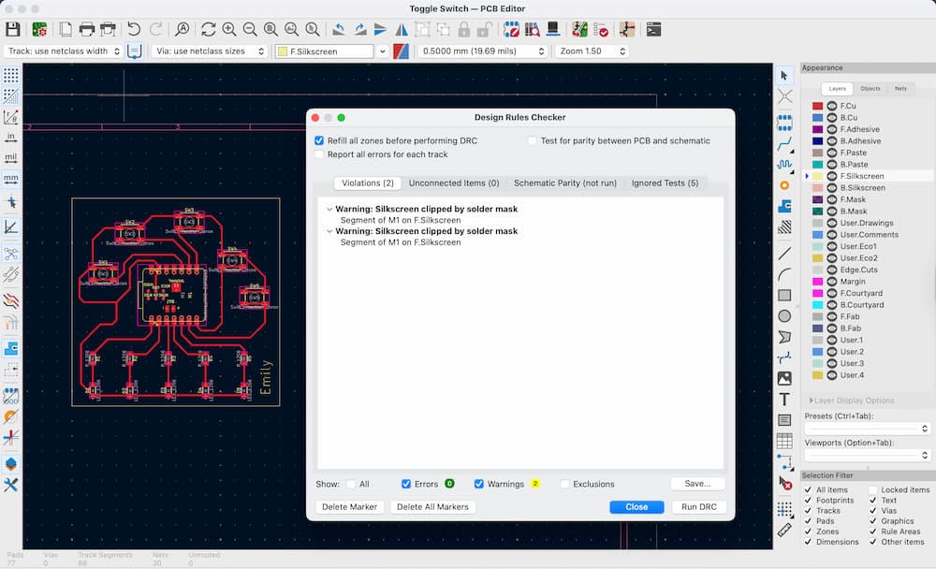936x569 pixels.
Task: Hide the F.Cu layer with eye icon
Action: [831, 107]
